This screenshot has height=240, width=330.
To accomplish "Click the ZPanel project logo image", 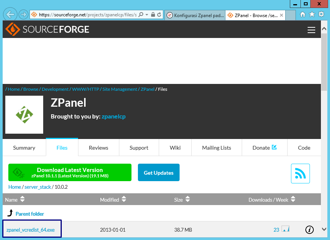I will click(24, 114).
